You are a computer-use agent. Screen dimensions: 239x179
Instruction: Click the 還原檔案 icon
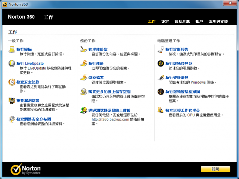84,78
